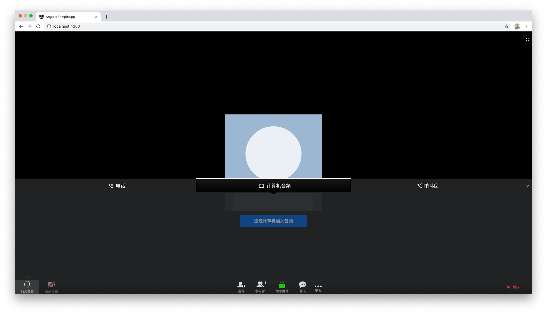Click the Join Audio headphone icon

click(27, 285)
